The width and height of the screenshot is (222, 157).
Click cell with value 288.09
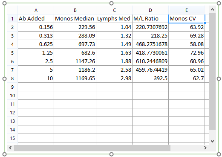75,36
